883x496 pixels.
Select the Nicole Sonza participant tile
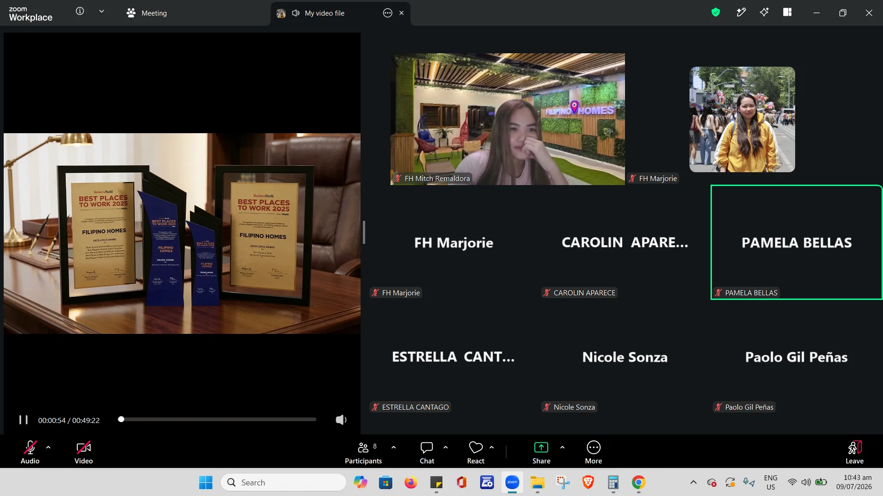point(625,357)
